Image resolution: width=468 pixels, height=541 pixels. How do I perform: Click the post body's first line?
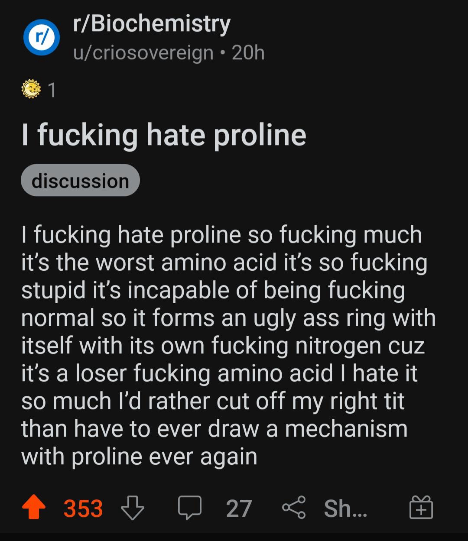pos(221,235)
